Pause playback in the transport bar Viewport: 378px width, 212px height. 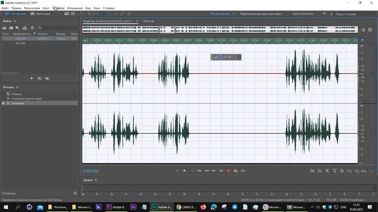(x=192, y=171)
